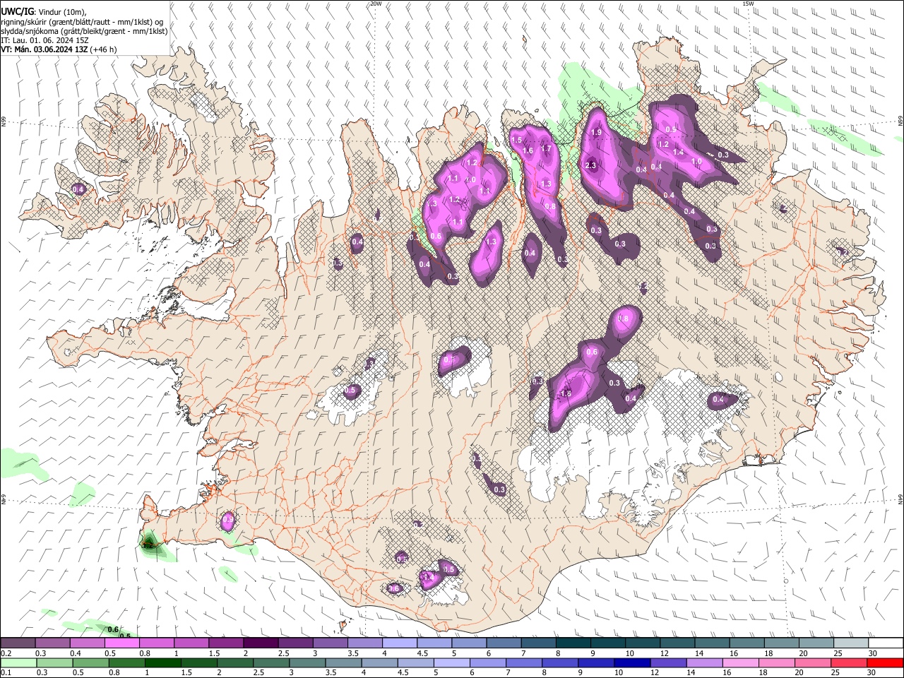Click the '15W' longitude label
This screenshot has width=904, height=678.
pos(748,4)
